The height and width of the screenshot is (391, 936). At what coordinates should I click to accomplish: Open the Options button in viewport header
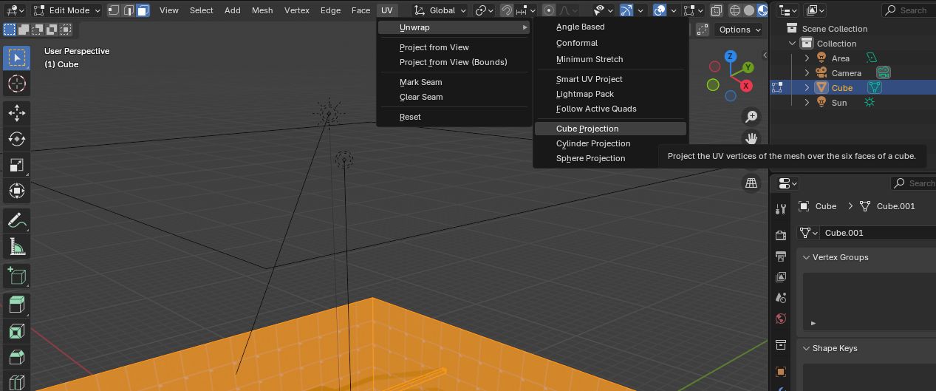(x=739, y=30)
